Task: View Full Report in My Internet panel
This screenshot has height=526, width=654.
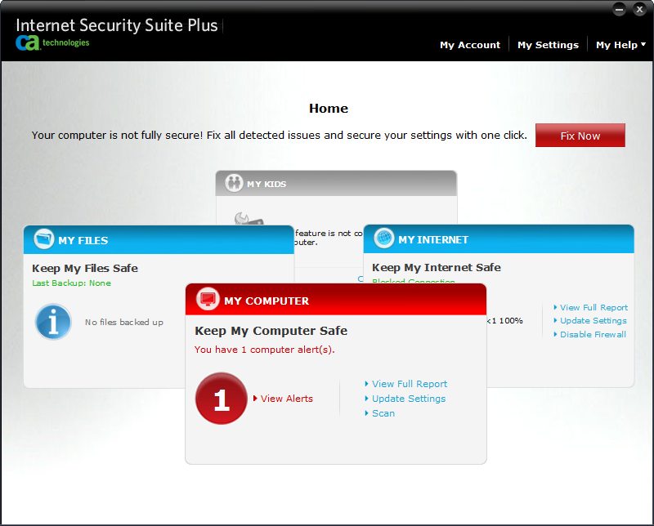Action: 594,308
